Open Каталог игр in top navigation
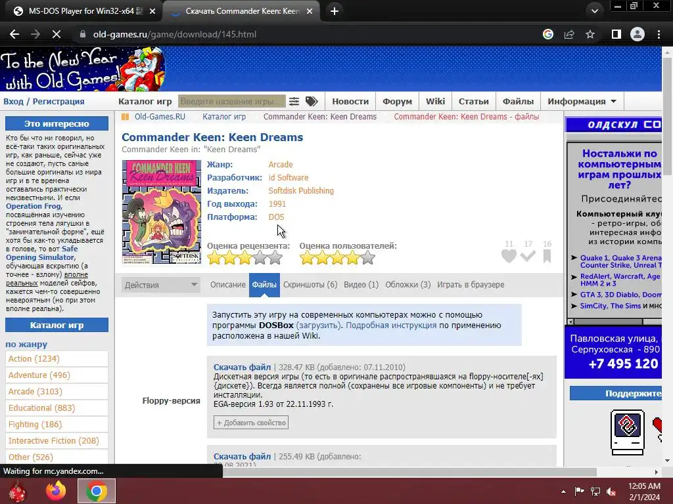 (x=145, y=102)
